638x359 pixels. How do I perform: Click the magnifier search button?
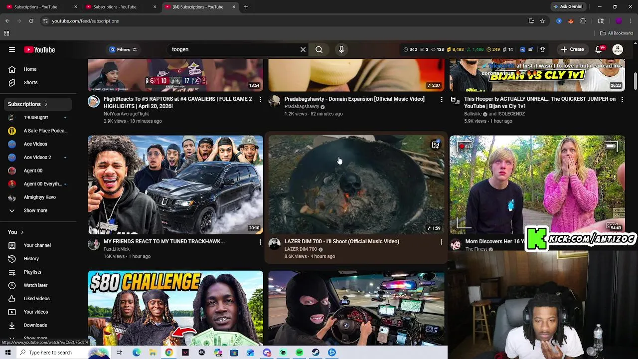point(319,49)
